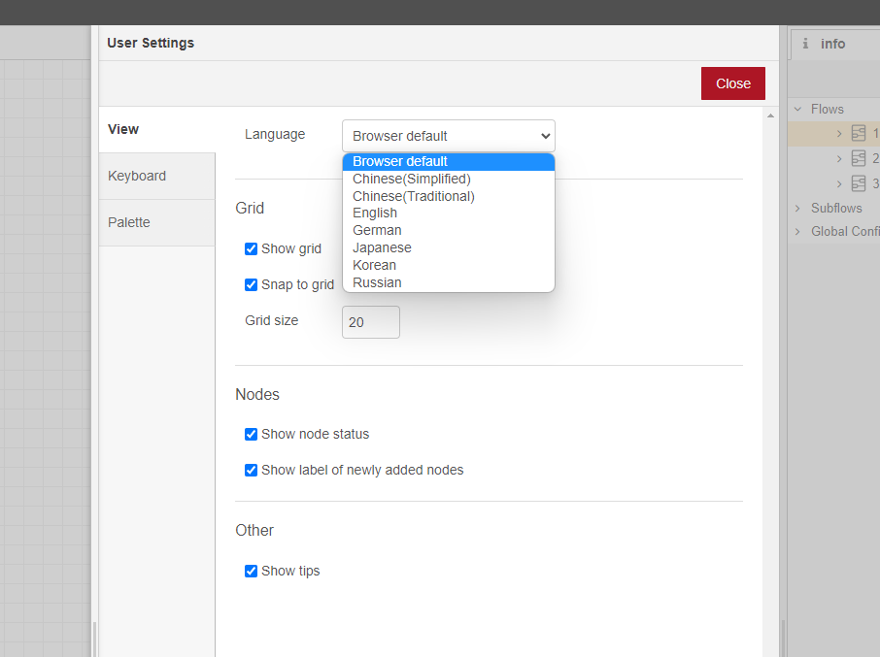Expand the Global Configuration section
This screenshot has height=657, width=880.
tap(797, 232)
